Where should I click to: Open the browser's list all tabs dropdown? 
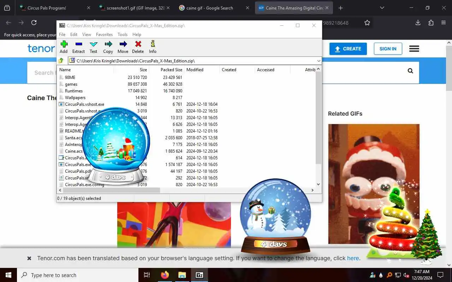pos(382,8)
